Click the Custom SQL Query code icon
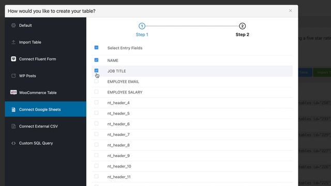The width and height of the screenshot is (331, 186). point(13,143)
